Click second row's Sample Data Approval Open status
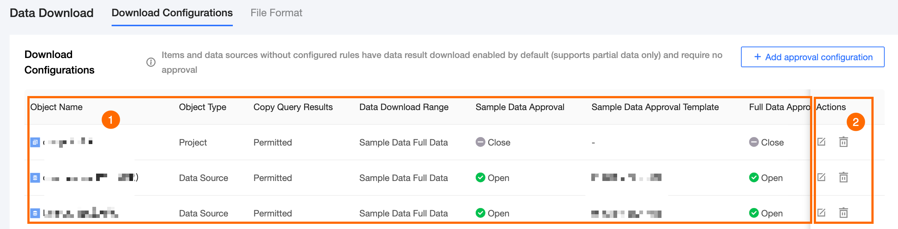898x229 pixels. point(493,178)
